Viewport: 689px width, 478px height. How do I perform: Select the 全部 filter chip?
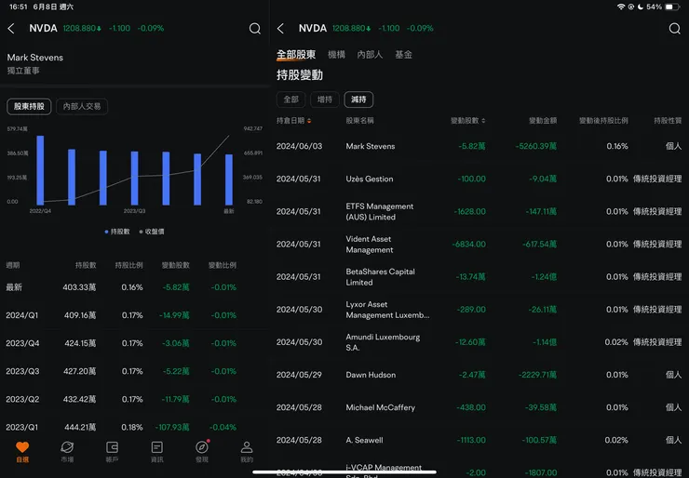click(290, 100)
